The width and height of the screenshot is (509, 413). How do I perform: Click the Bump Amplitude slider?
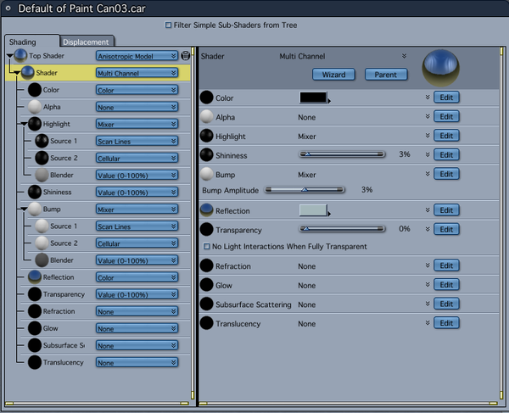tap(305, 189)
